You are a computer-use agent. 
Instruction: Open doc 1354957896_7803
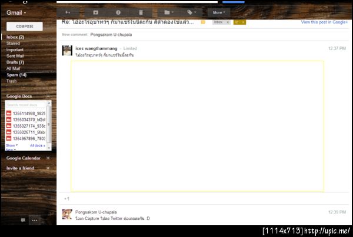click(29, 138)
